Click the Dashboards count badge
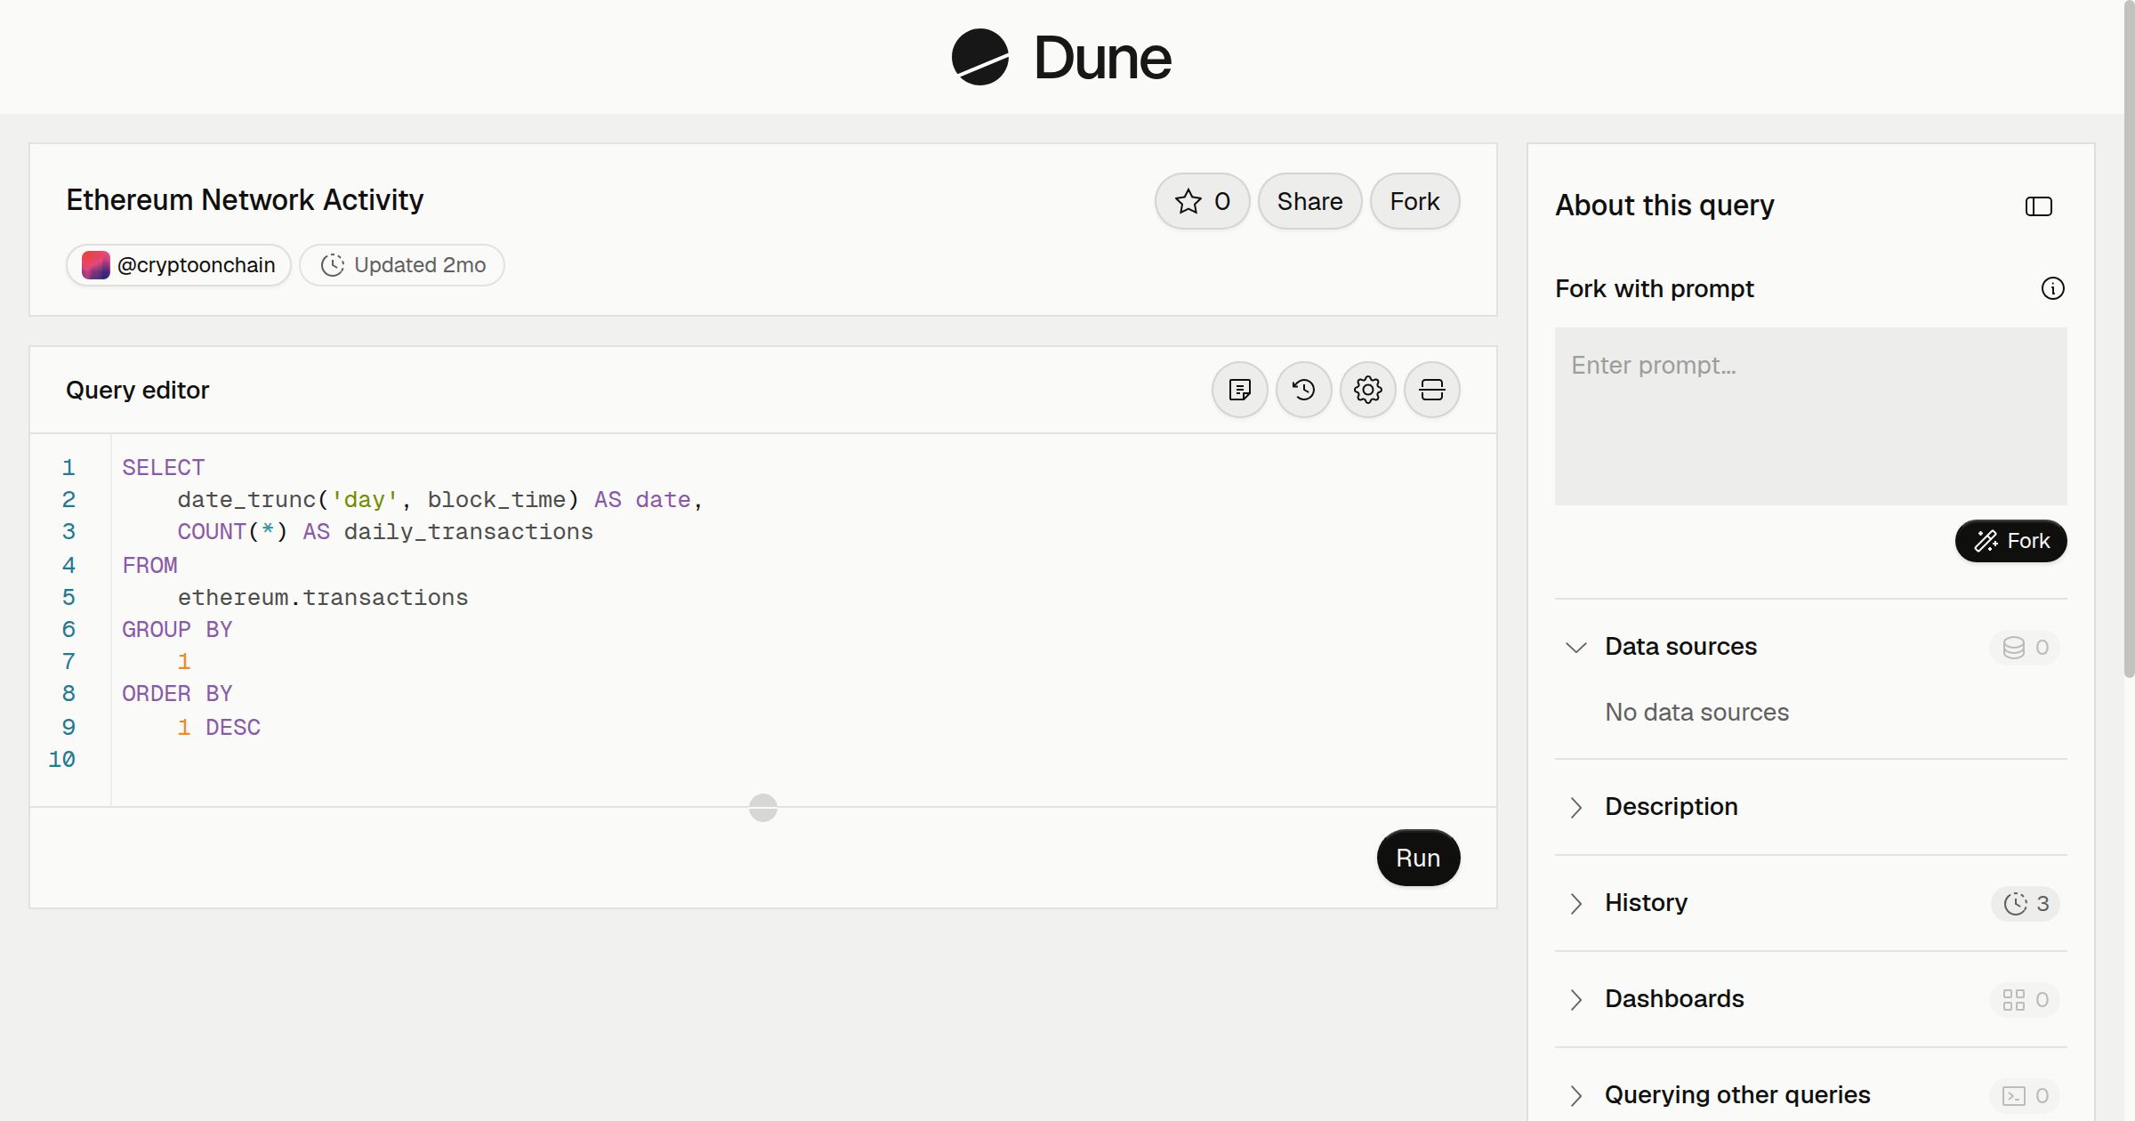2135x1121 pixels. tap(2025, 1000)
